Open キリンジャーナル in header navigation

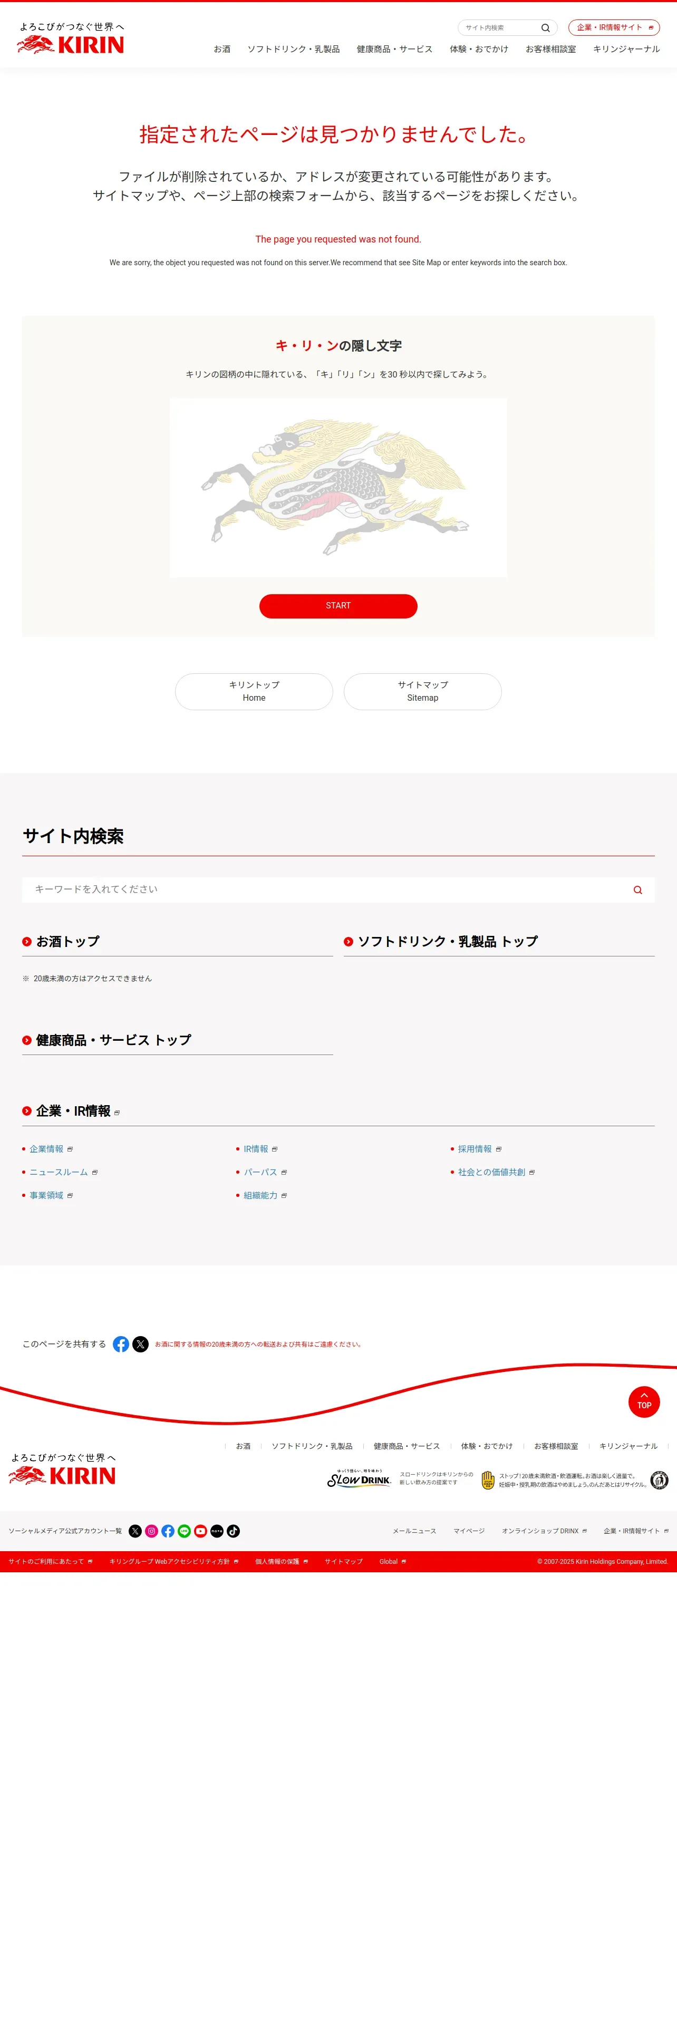click(626, 49)
